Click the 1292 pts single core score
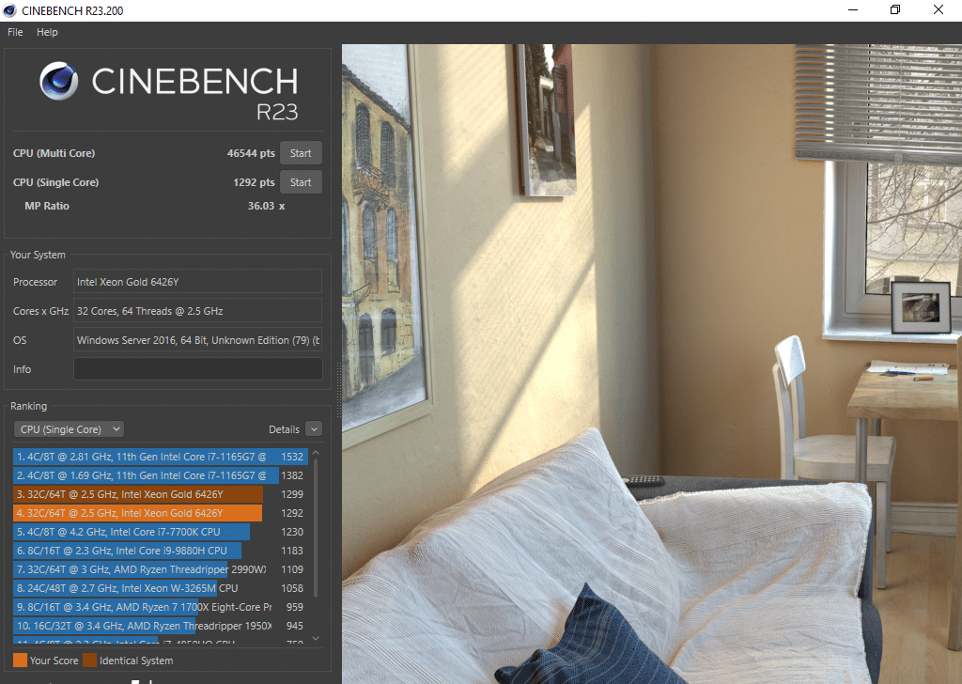The height and width of the screenshot is (684, 962). tap(254, 182)
